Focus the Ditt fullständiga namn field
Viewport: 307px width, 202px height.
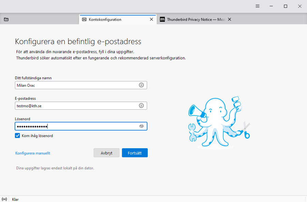(77, 85)
